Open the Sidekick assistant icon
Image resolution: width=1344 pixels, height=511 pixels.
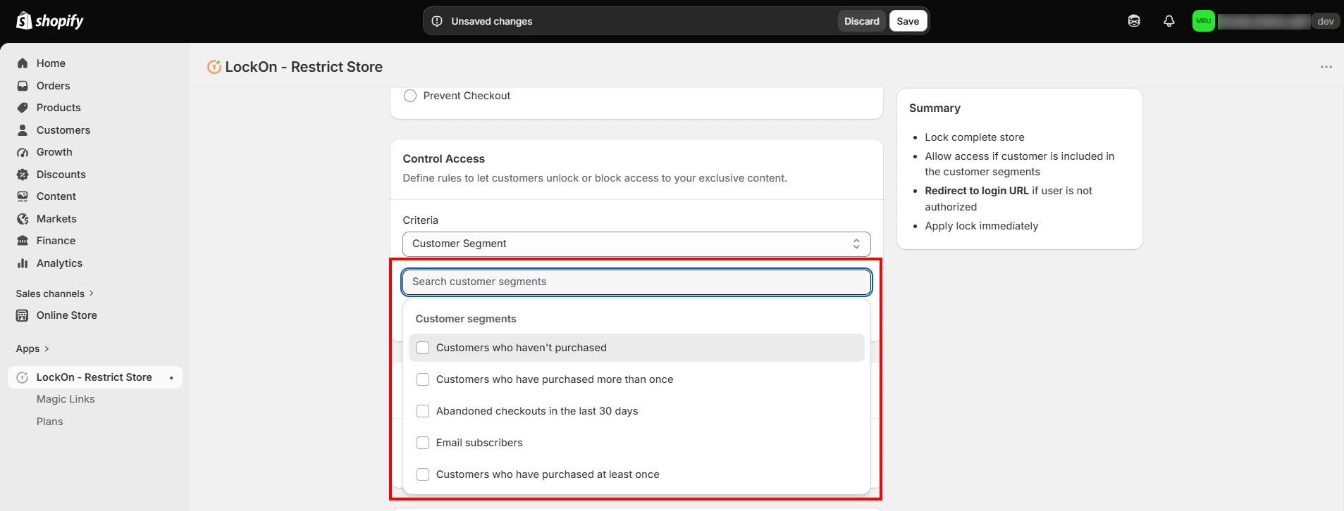[1134, 21]
